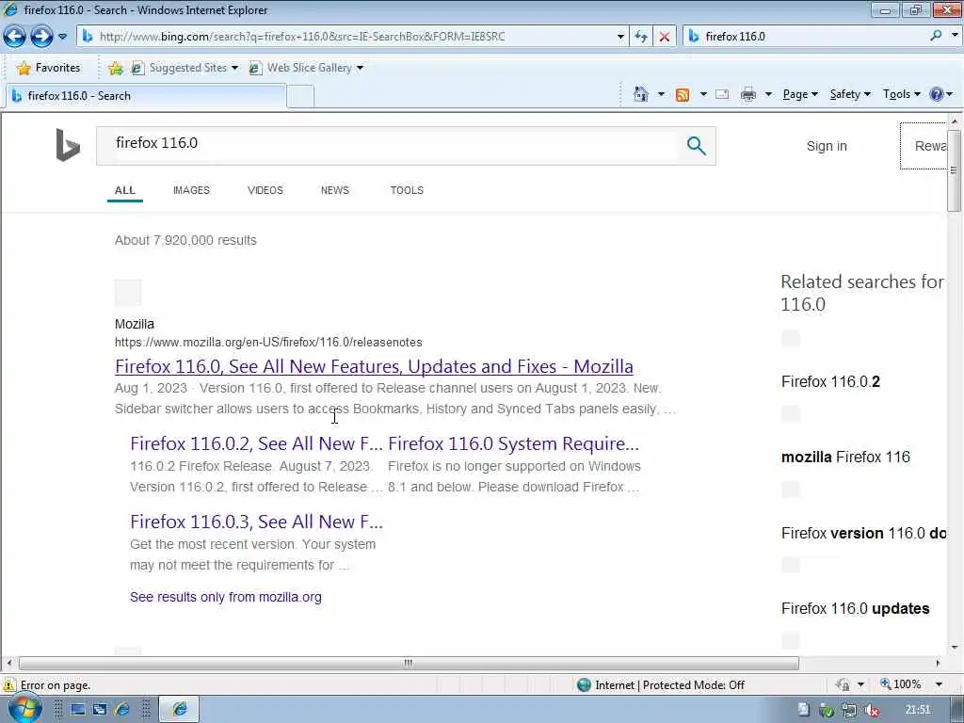Click the Bing page search text field
The width and height of the screenshot is (964, 723).
(387, 146)
